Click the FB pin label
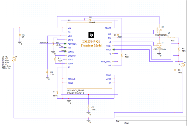 click(x=110, y=54)
